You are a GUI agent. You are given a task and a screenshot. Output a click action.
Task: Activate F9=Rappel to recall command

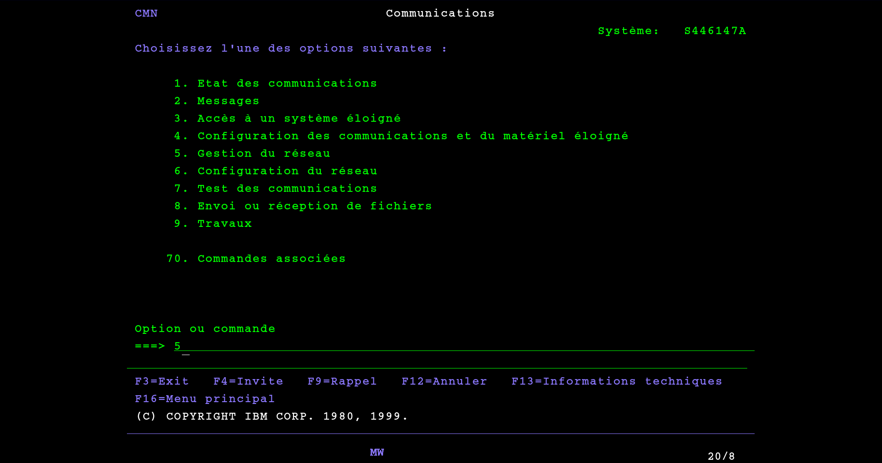[x=342, y=381]
